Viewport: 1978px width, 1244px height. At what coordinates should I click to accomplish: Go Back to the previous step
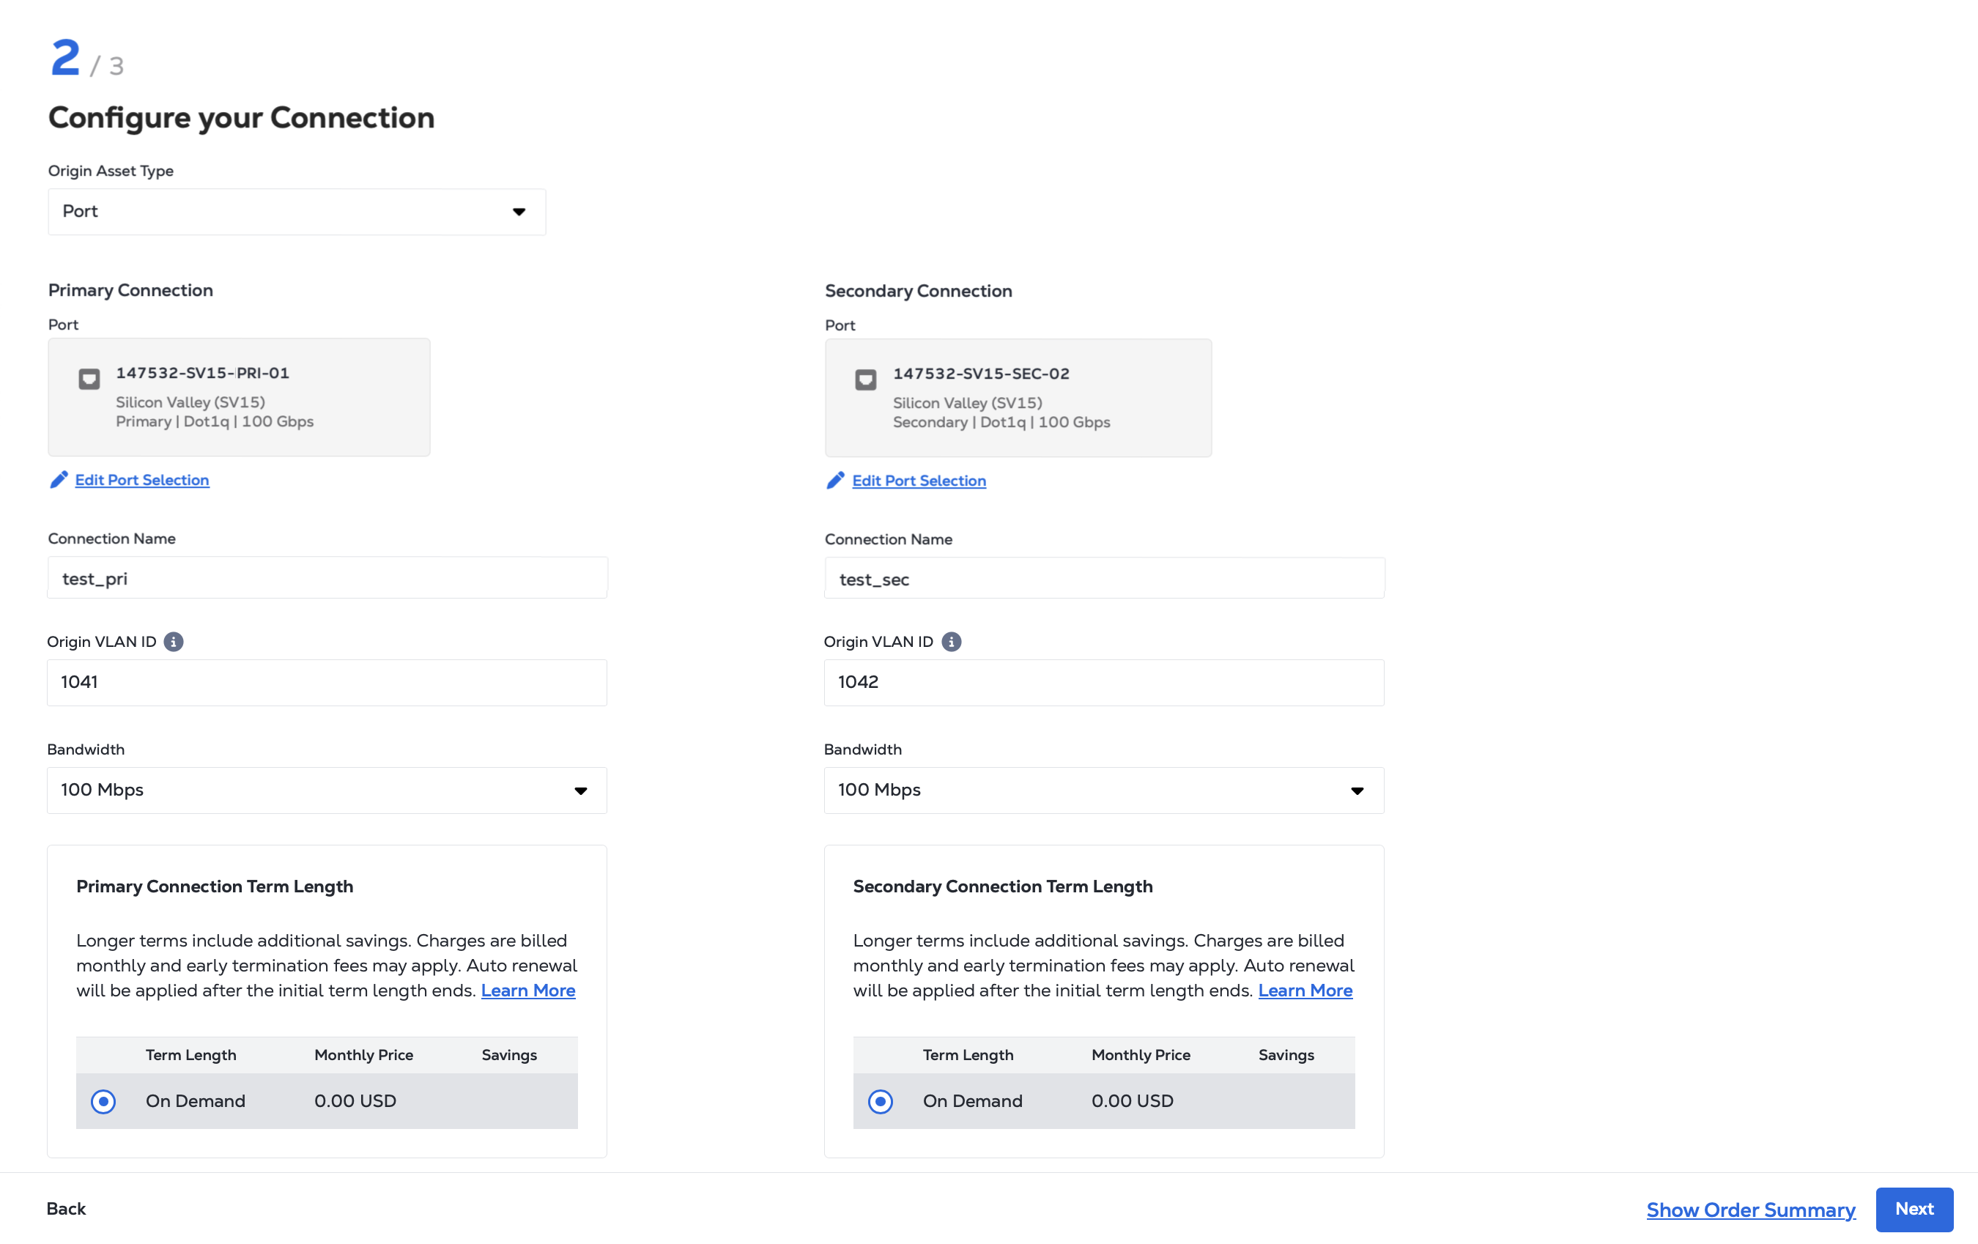(x=66, y=1209)
